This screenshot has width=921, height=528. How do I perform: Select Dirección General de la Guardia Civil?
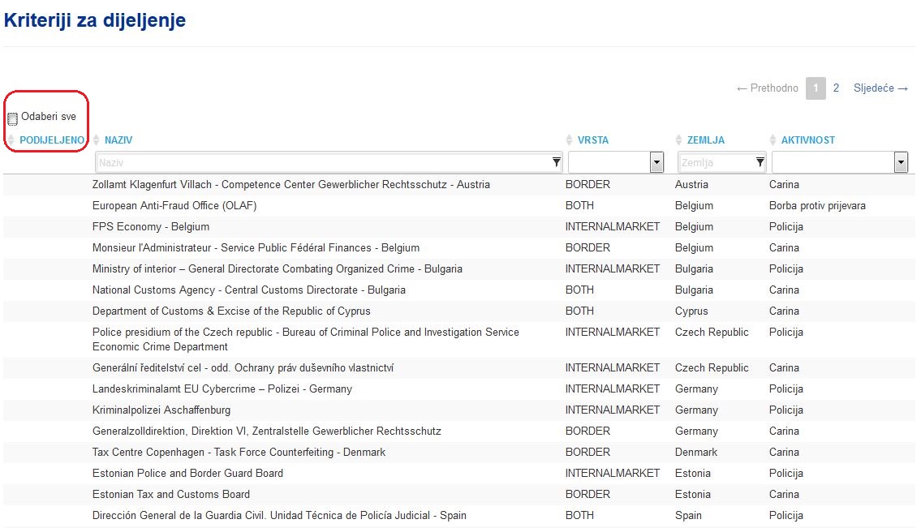coord(279,516)
